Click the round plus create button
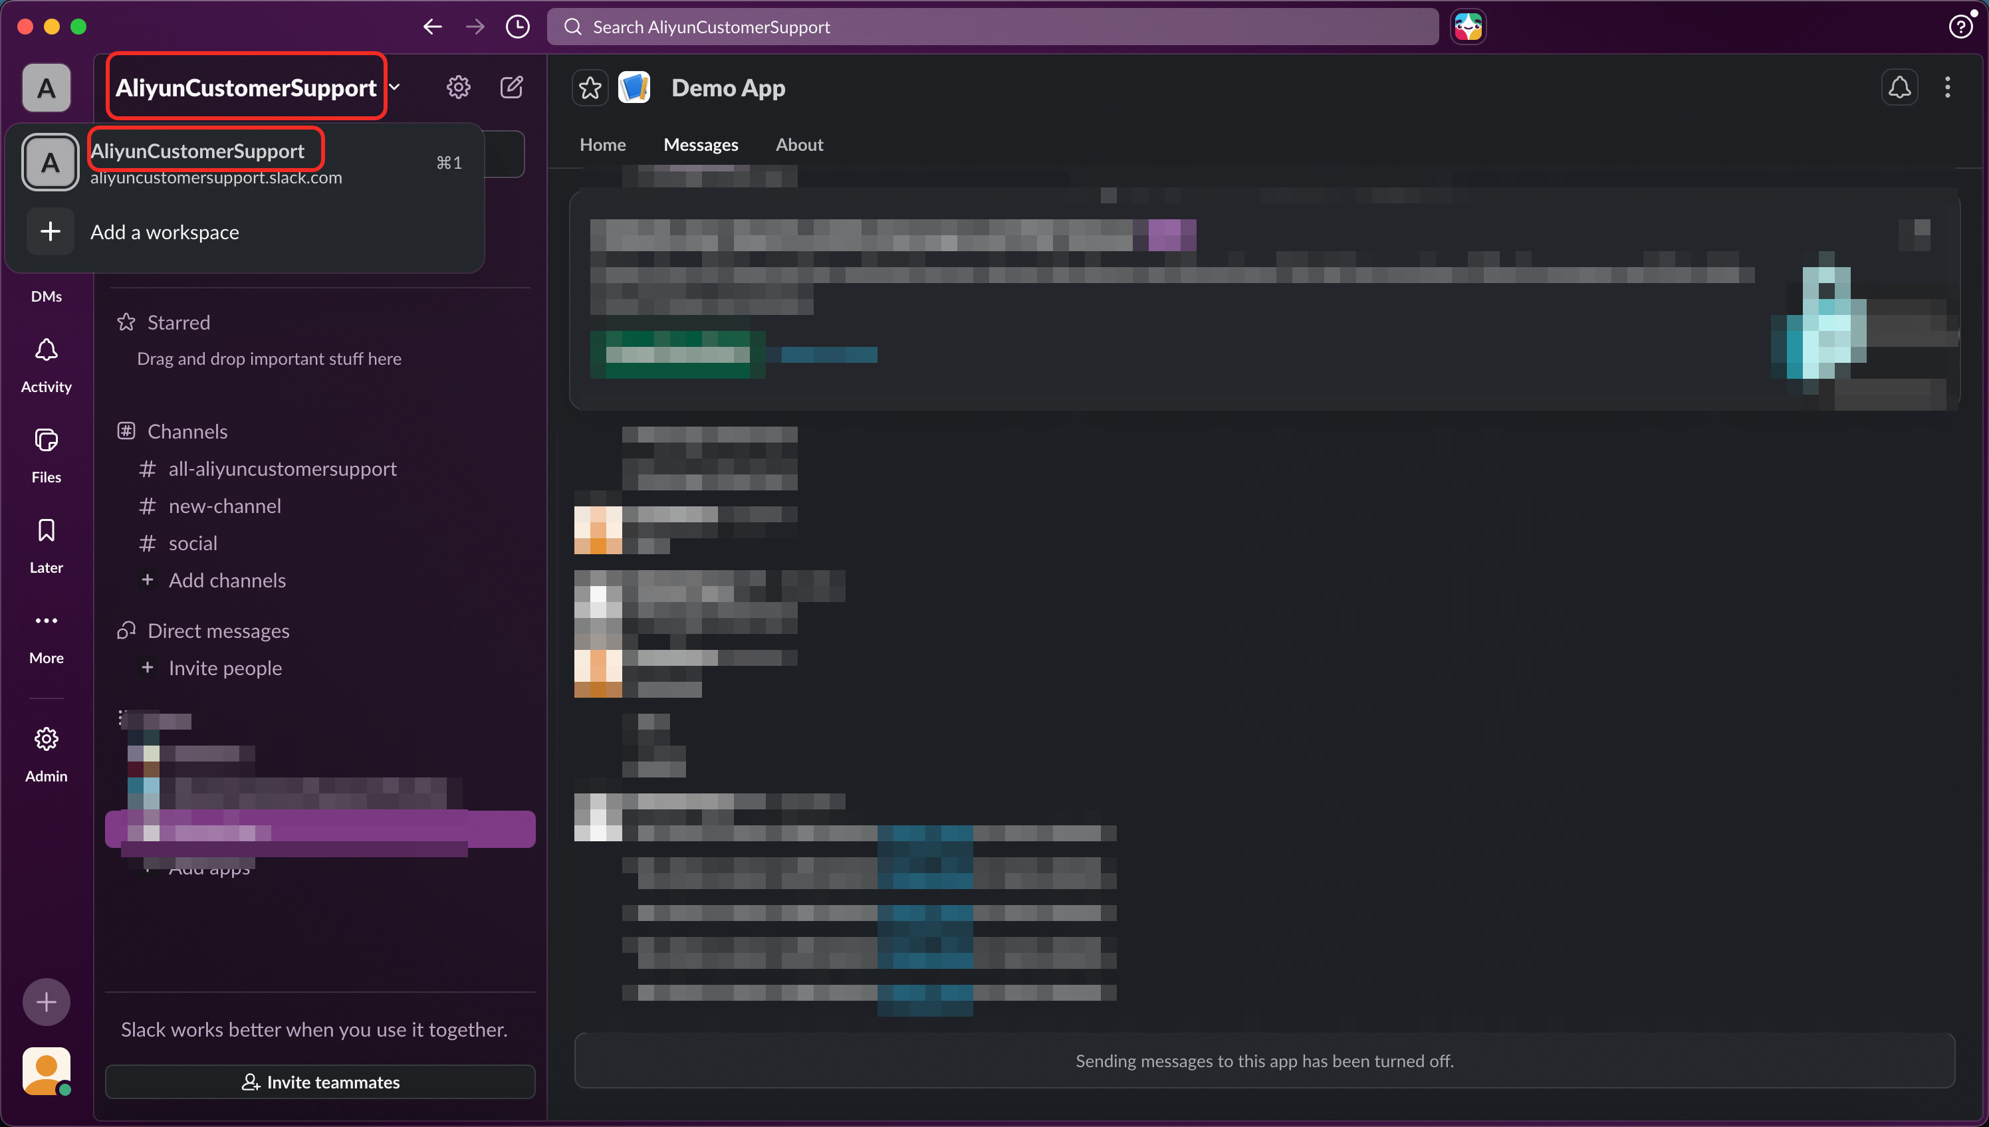 point(47,1002)
